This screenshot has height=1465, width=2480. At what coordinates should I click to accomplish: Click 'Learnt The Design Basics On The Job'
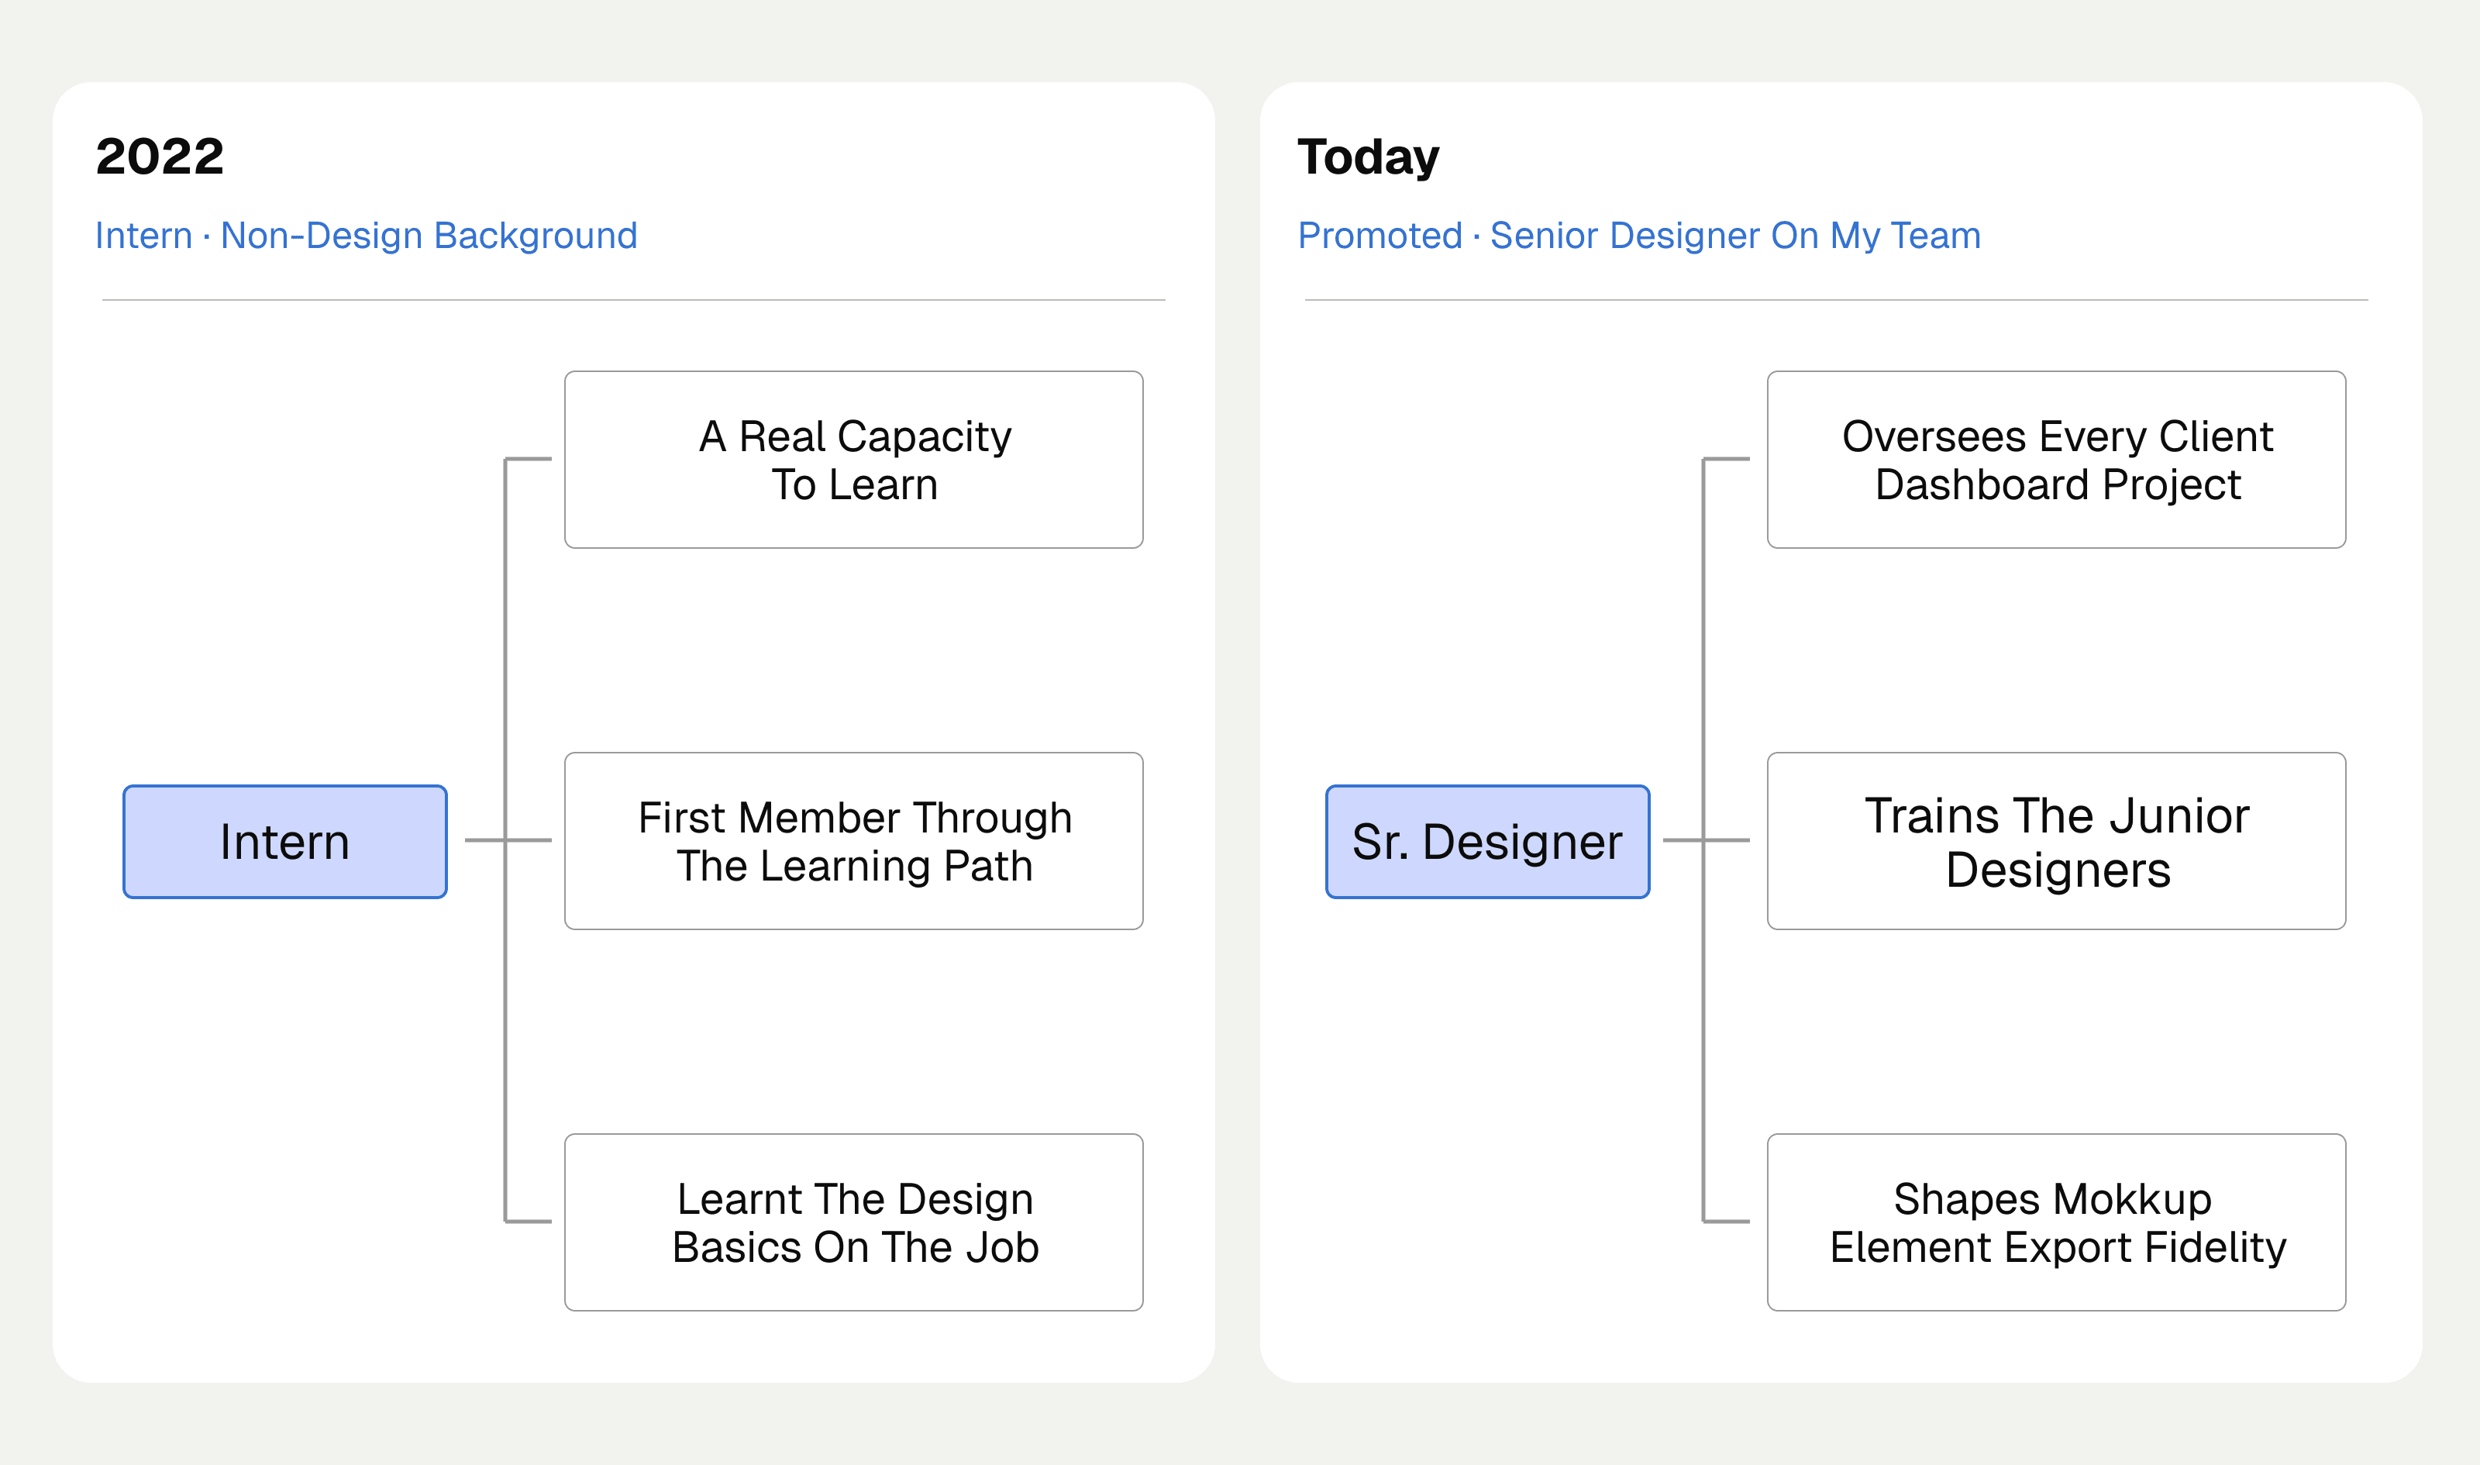point(853,1222)
